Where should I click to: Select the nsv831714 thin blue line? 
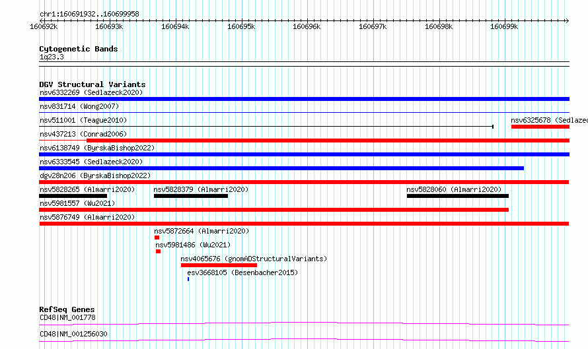(x=304, y=112)
